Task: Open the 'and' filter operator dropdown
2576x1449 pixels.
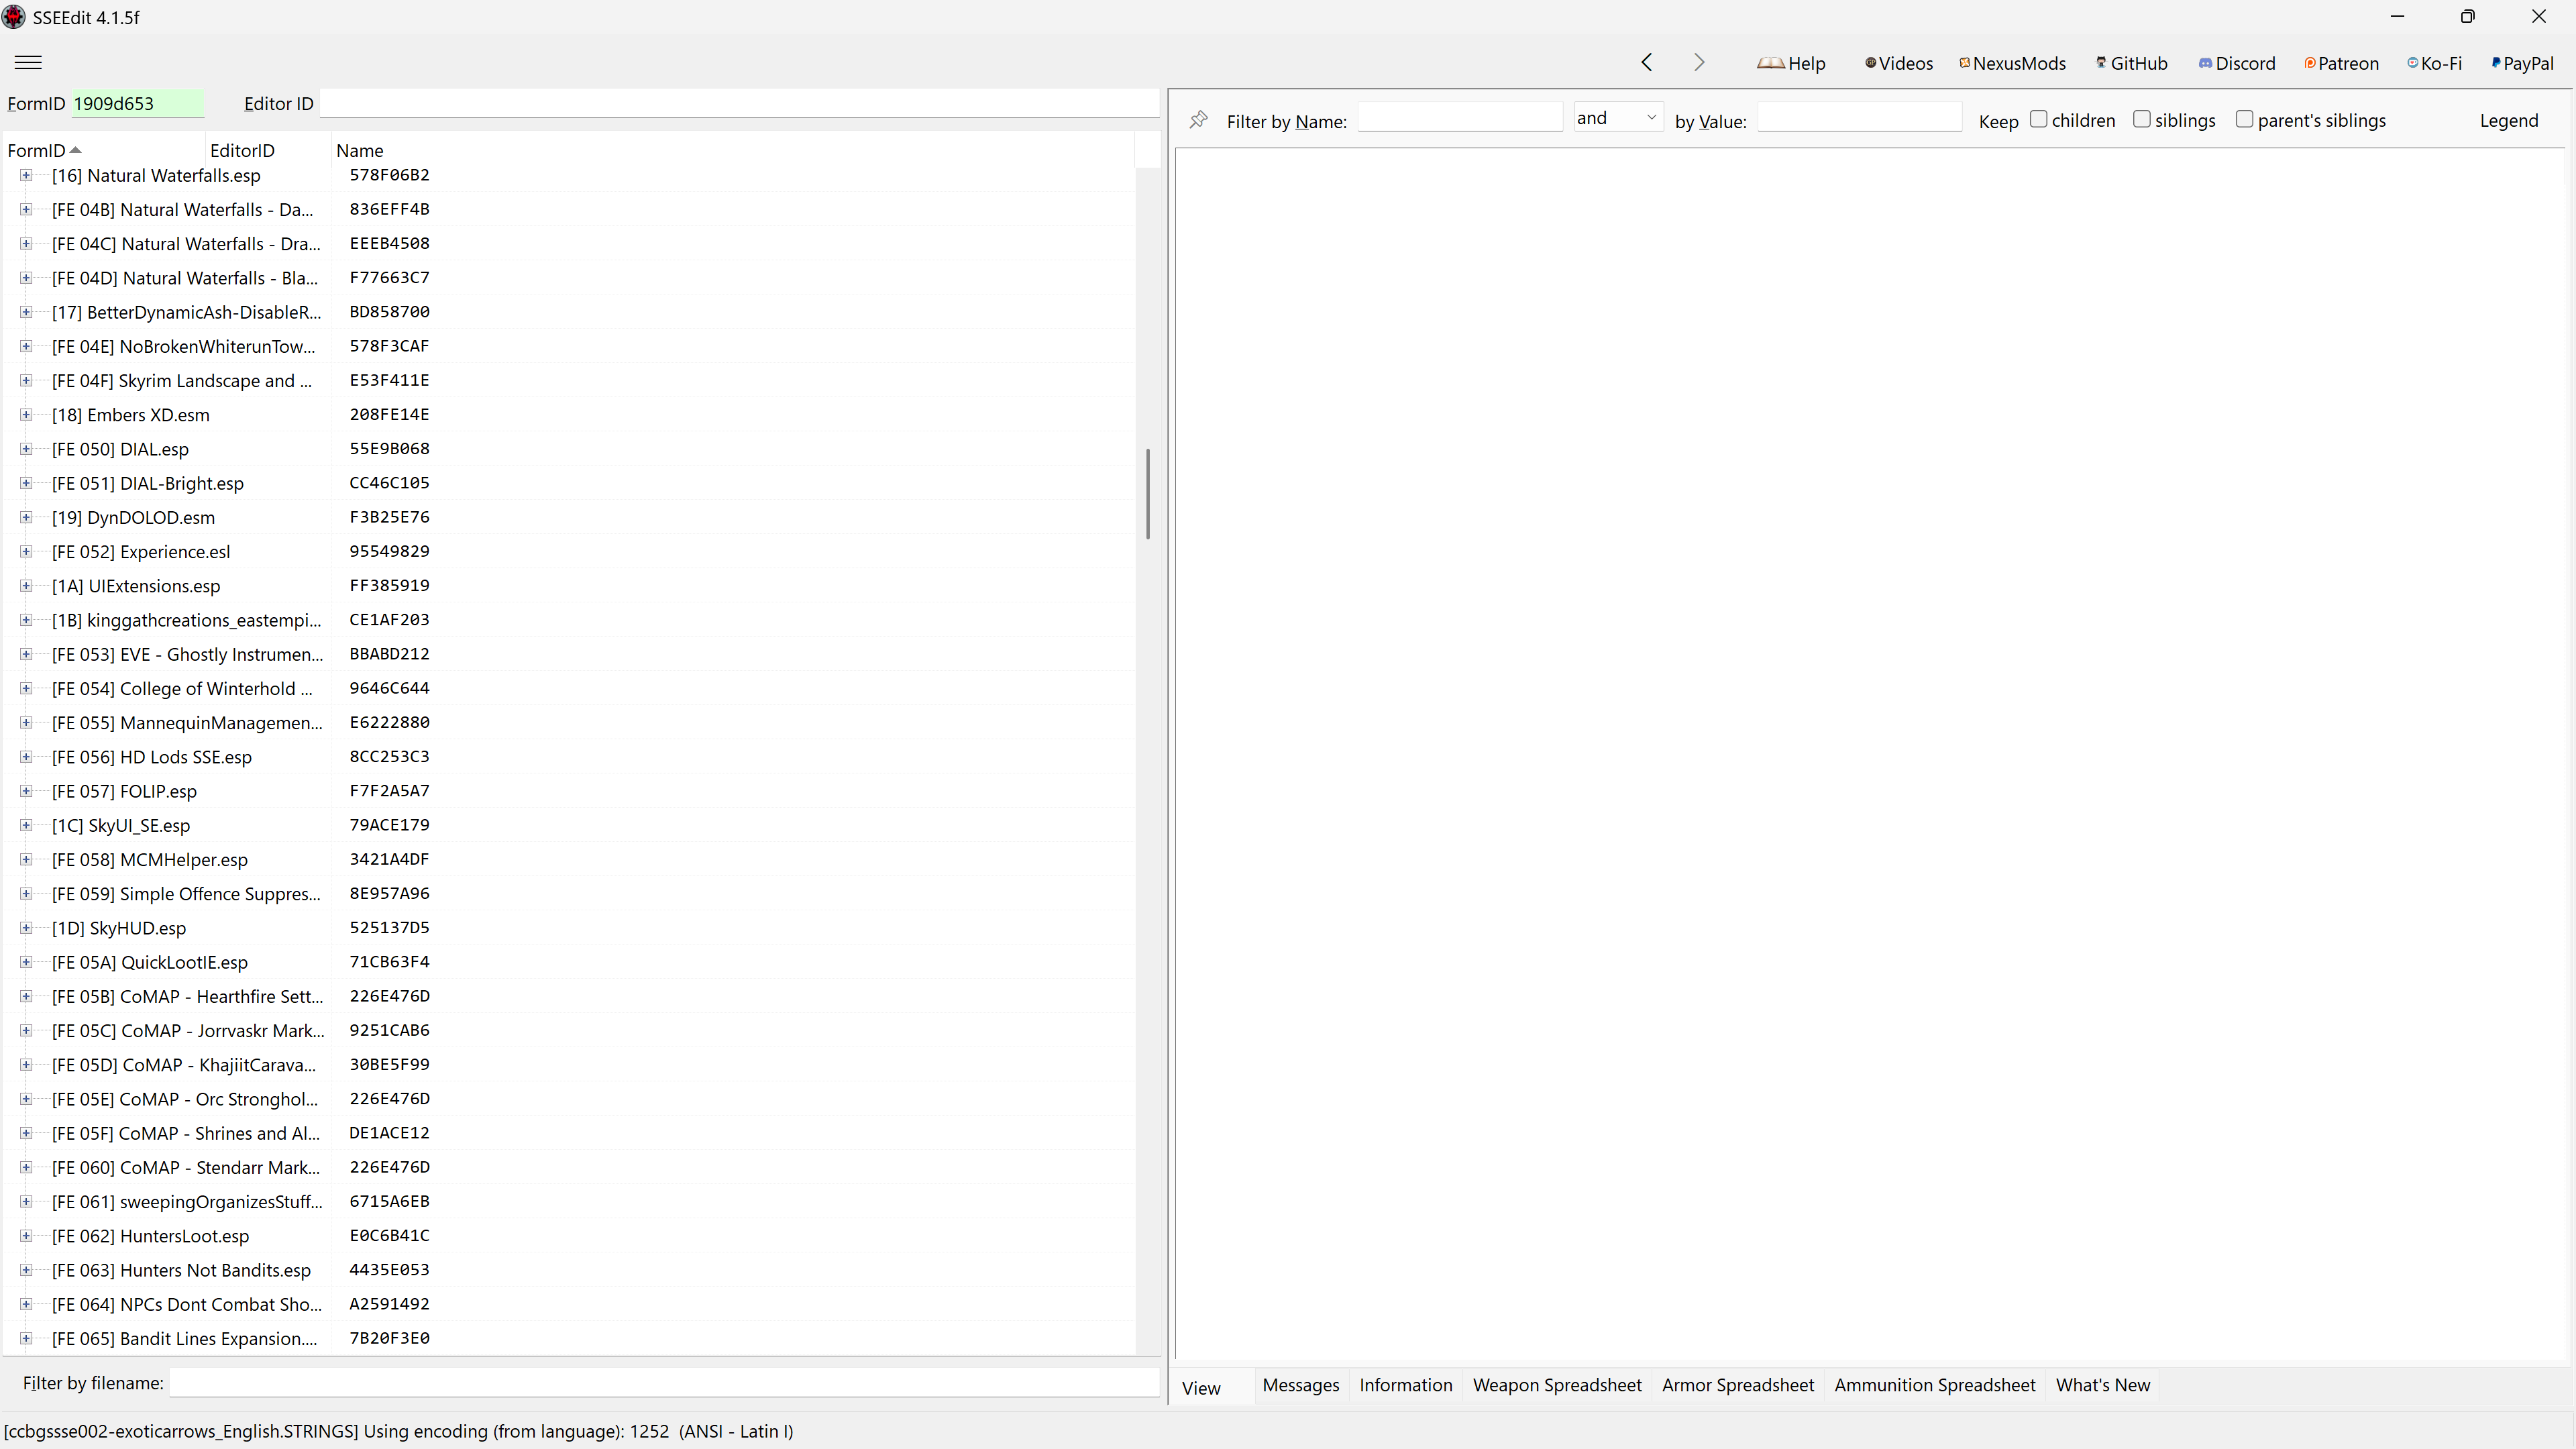Action: pyautogui.click(x=1618, y=118)
